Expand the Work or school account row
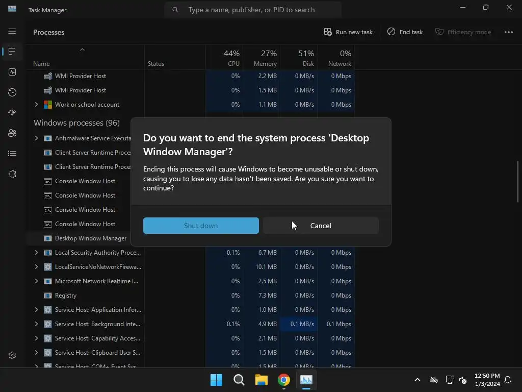522x392 pixels. click(x=36, y=104)
